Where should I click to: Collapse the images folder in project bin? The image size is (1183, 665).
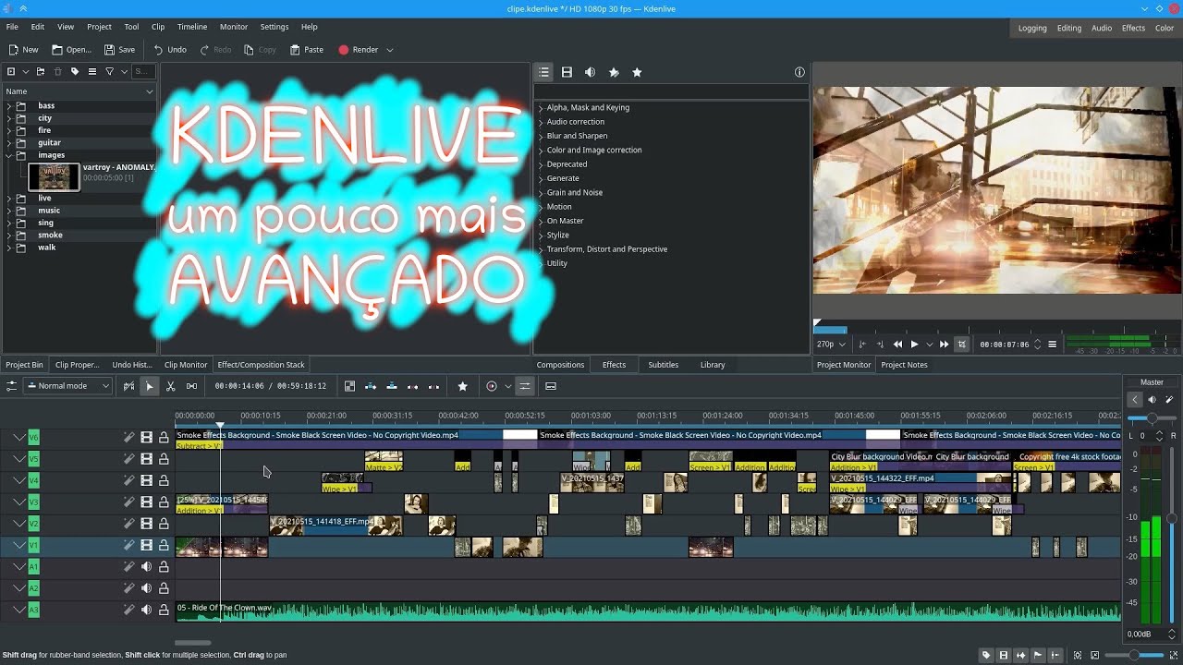[9, 155]
